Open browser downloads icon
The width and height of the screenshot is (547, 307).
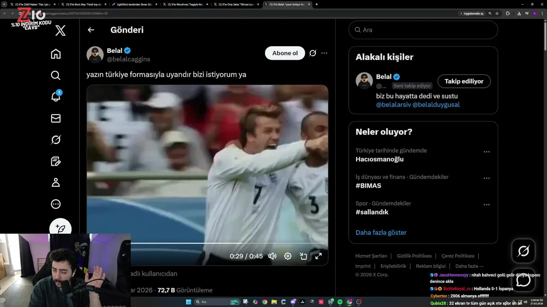(519, 13)
